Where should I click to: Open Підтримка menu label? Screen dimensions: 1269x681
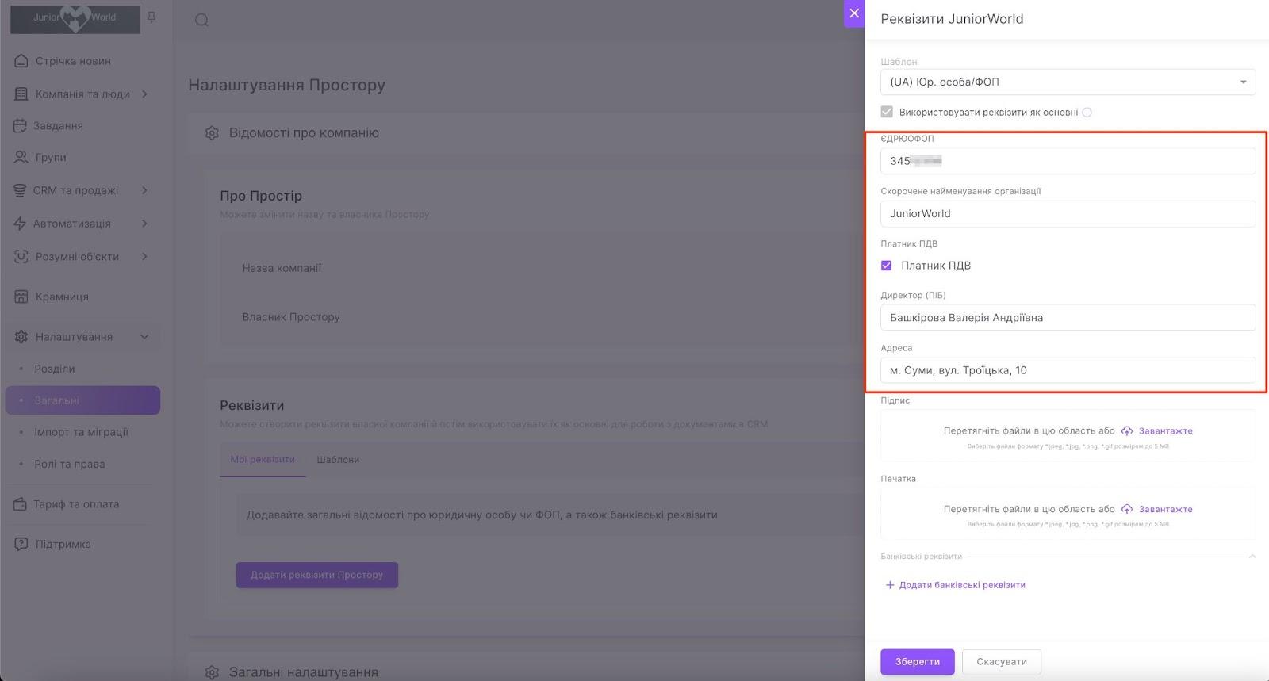pyautogui.click(x=63, y=544)
